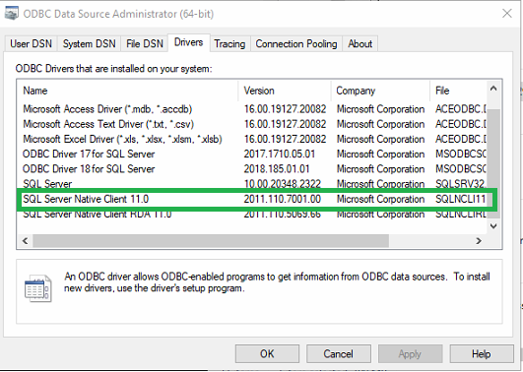The width and height of the screenshot is (523, 372).
Task: Click version 2011.110.5069.66 cell
Action: pyautogui.click(x=282, y=215)
